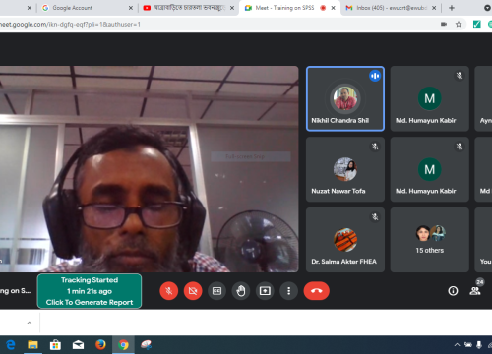Open Firefox from the taskbar
492x354 pixels.
[100, 345]
